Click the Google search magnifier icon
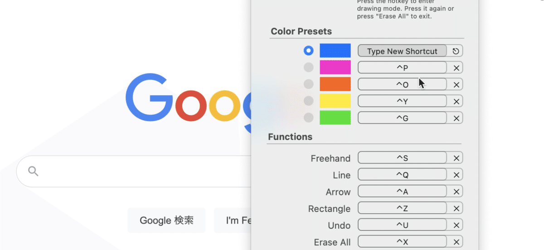Screen dimensions: 544x250 click(33, 171)
